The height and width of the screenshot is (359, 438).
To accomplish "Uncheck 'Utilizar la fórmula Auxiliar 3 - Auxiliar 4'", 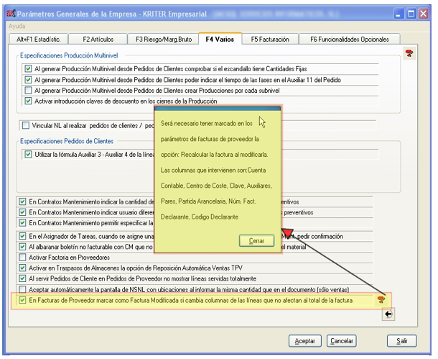I will coord(29,154).
